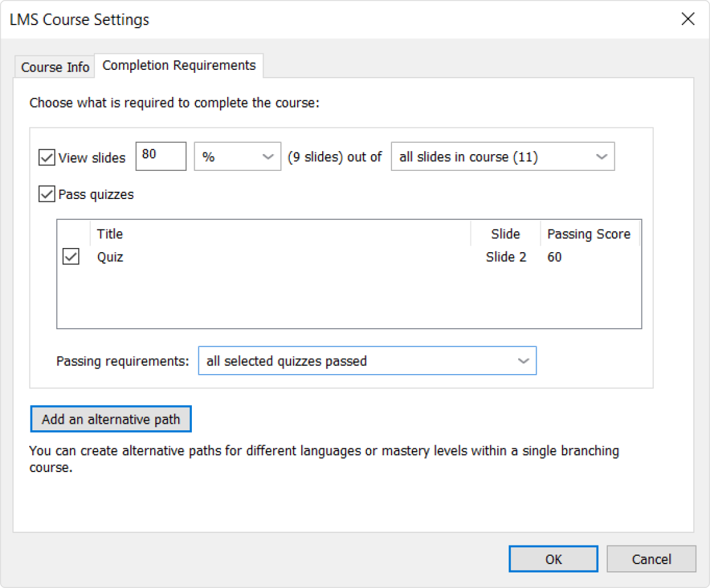Click the Slide 2 cell in the quiz row
The height and width of the screenshot is (588, 710).
point(506,257)
